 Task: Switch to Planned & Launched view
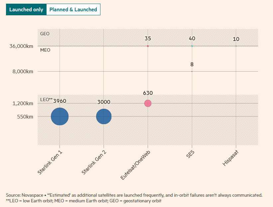tap(73, 9)
